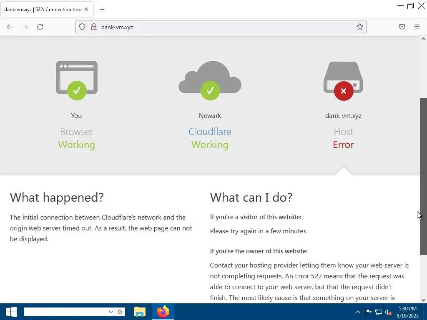The width and height of the screenshot is (427, 320).
Task: Click the What happened? heading
Action: [57, 197]
